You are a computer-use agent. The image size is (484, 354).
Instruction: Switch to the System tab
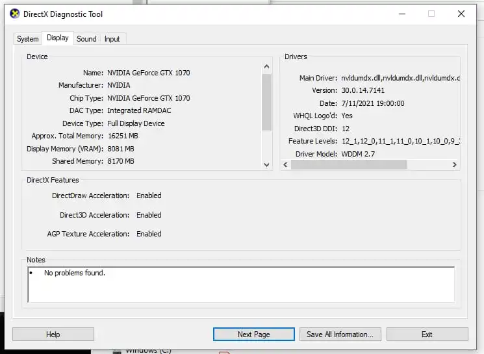click(x=28, y=39)
